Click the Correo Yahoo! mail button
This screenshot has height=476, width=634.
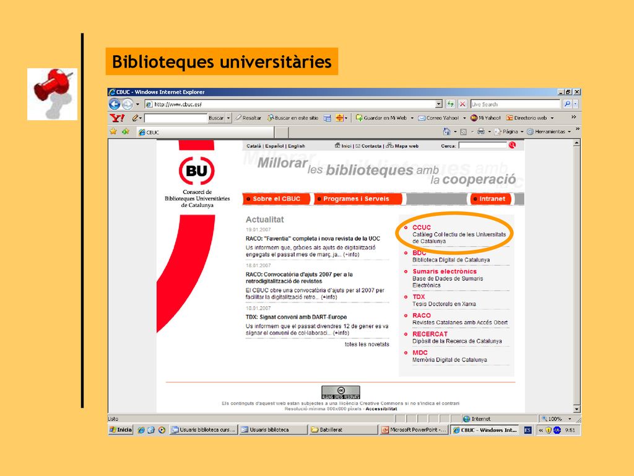pyautogui.click(x=438, y=118)
